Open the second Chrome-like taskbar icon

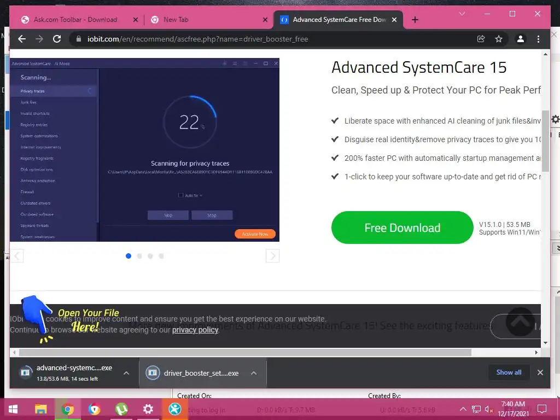pyautogui.click(x=94, y=409)
